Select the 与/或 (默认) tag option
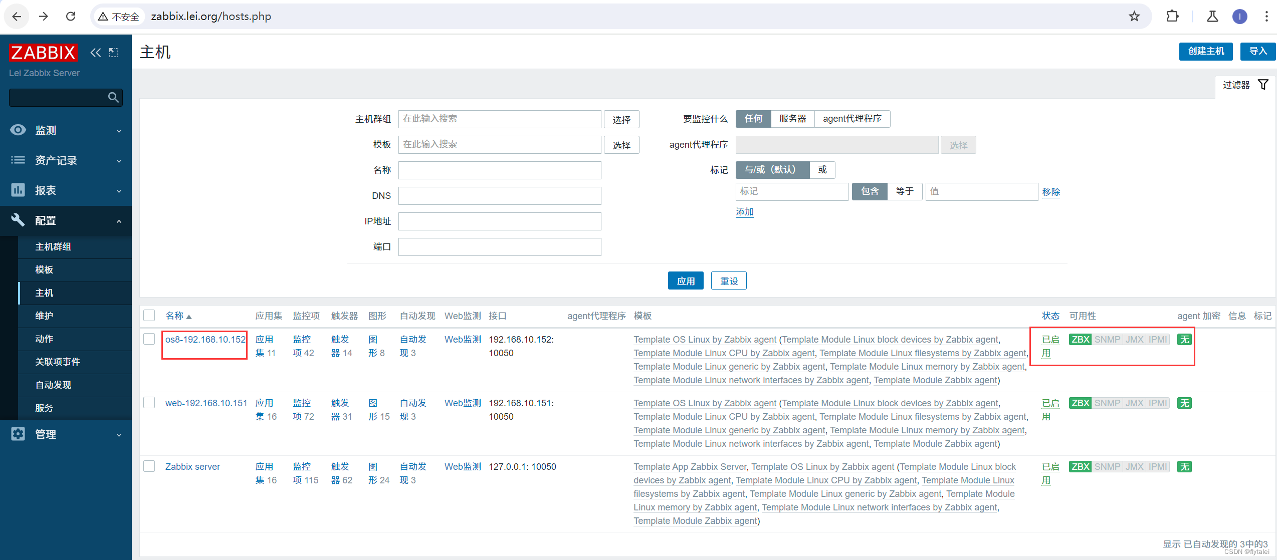This screenshot has width=1277, height=560. click(772, 170)
